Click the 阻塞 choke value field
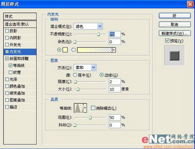Screen dimensions: 195x149 point(115,82)
